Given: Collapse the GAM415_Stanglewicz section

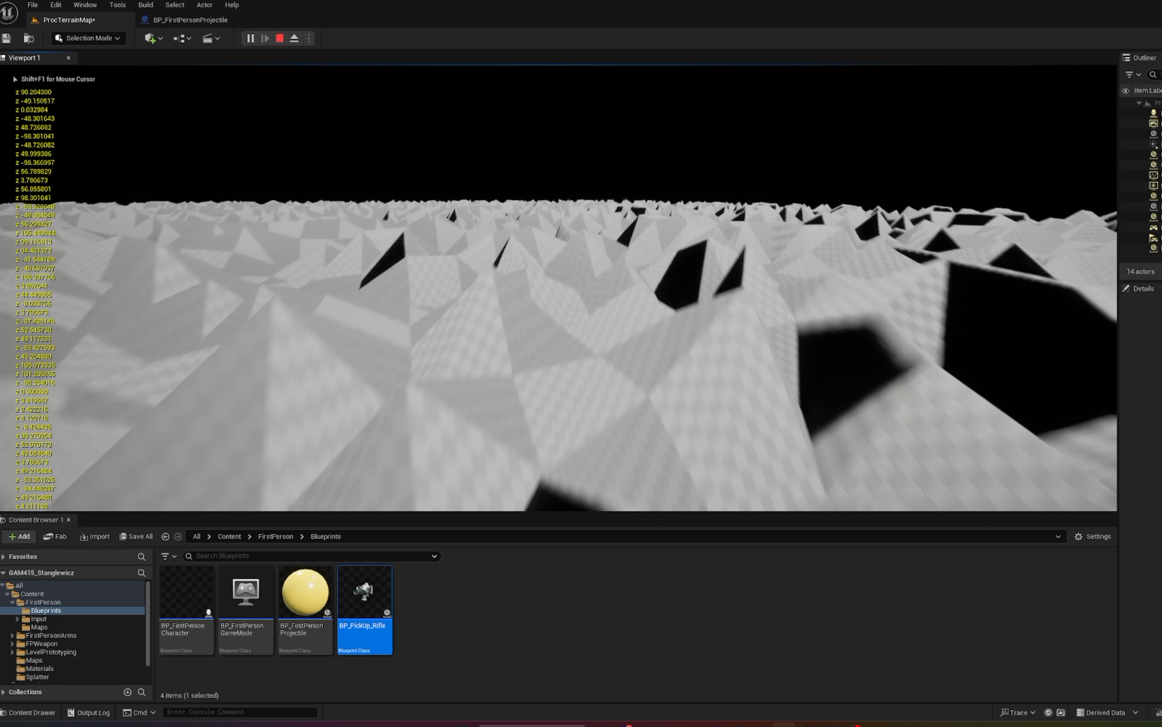Looking at the screenshot, I should [4, 573].
